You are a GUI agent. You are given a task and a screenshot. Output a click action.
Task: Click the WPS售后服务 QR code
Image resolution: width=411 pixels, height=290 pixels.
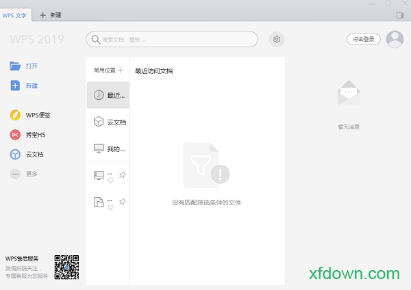(x=66, y=267)
